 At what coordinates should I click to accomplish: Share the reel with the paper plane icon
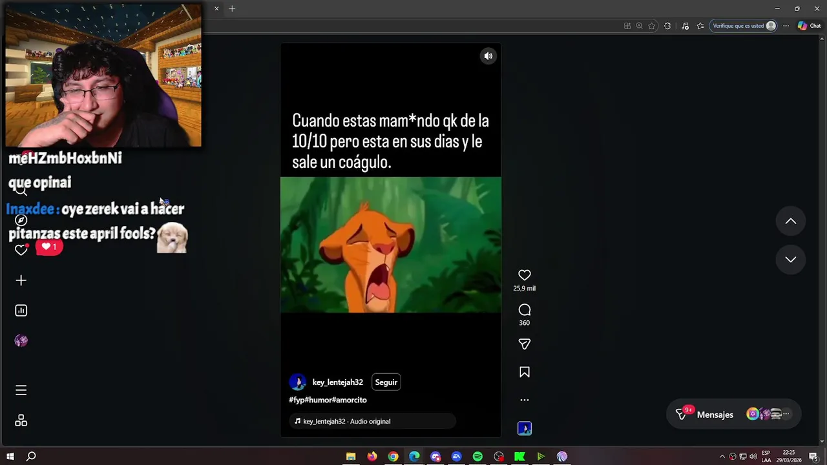[x=525, y=344]
